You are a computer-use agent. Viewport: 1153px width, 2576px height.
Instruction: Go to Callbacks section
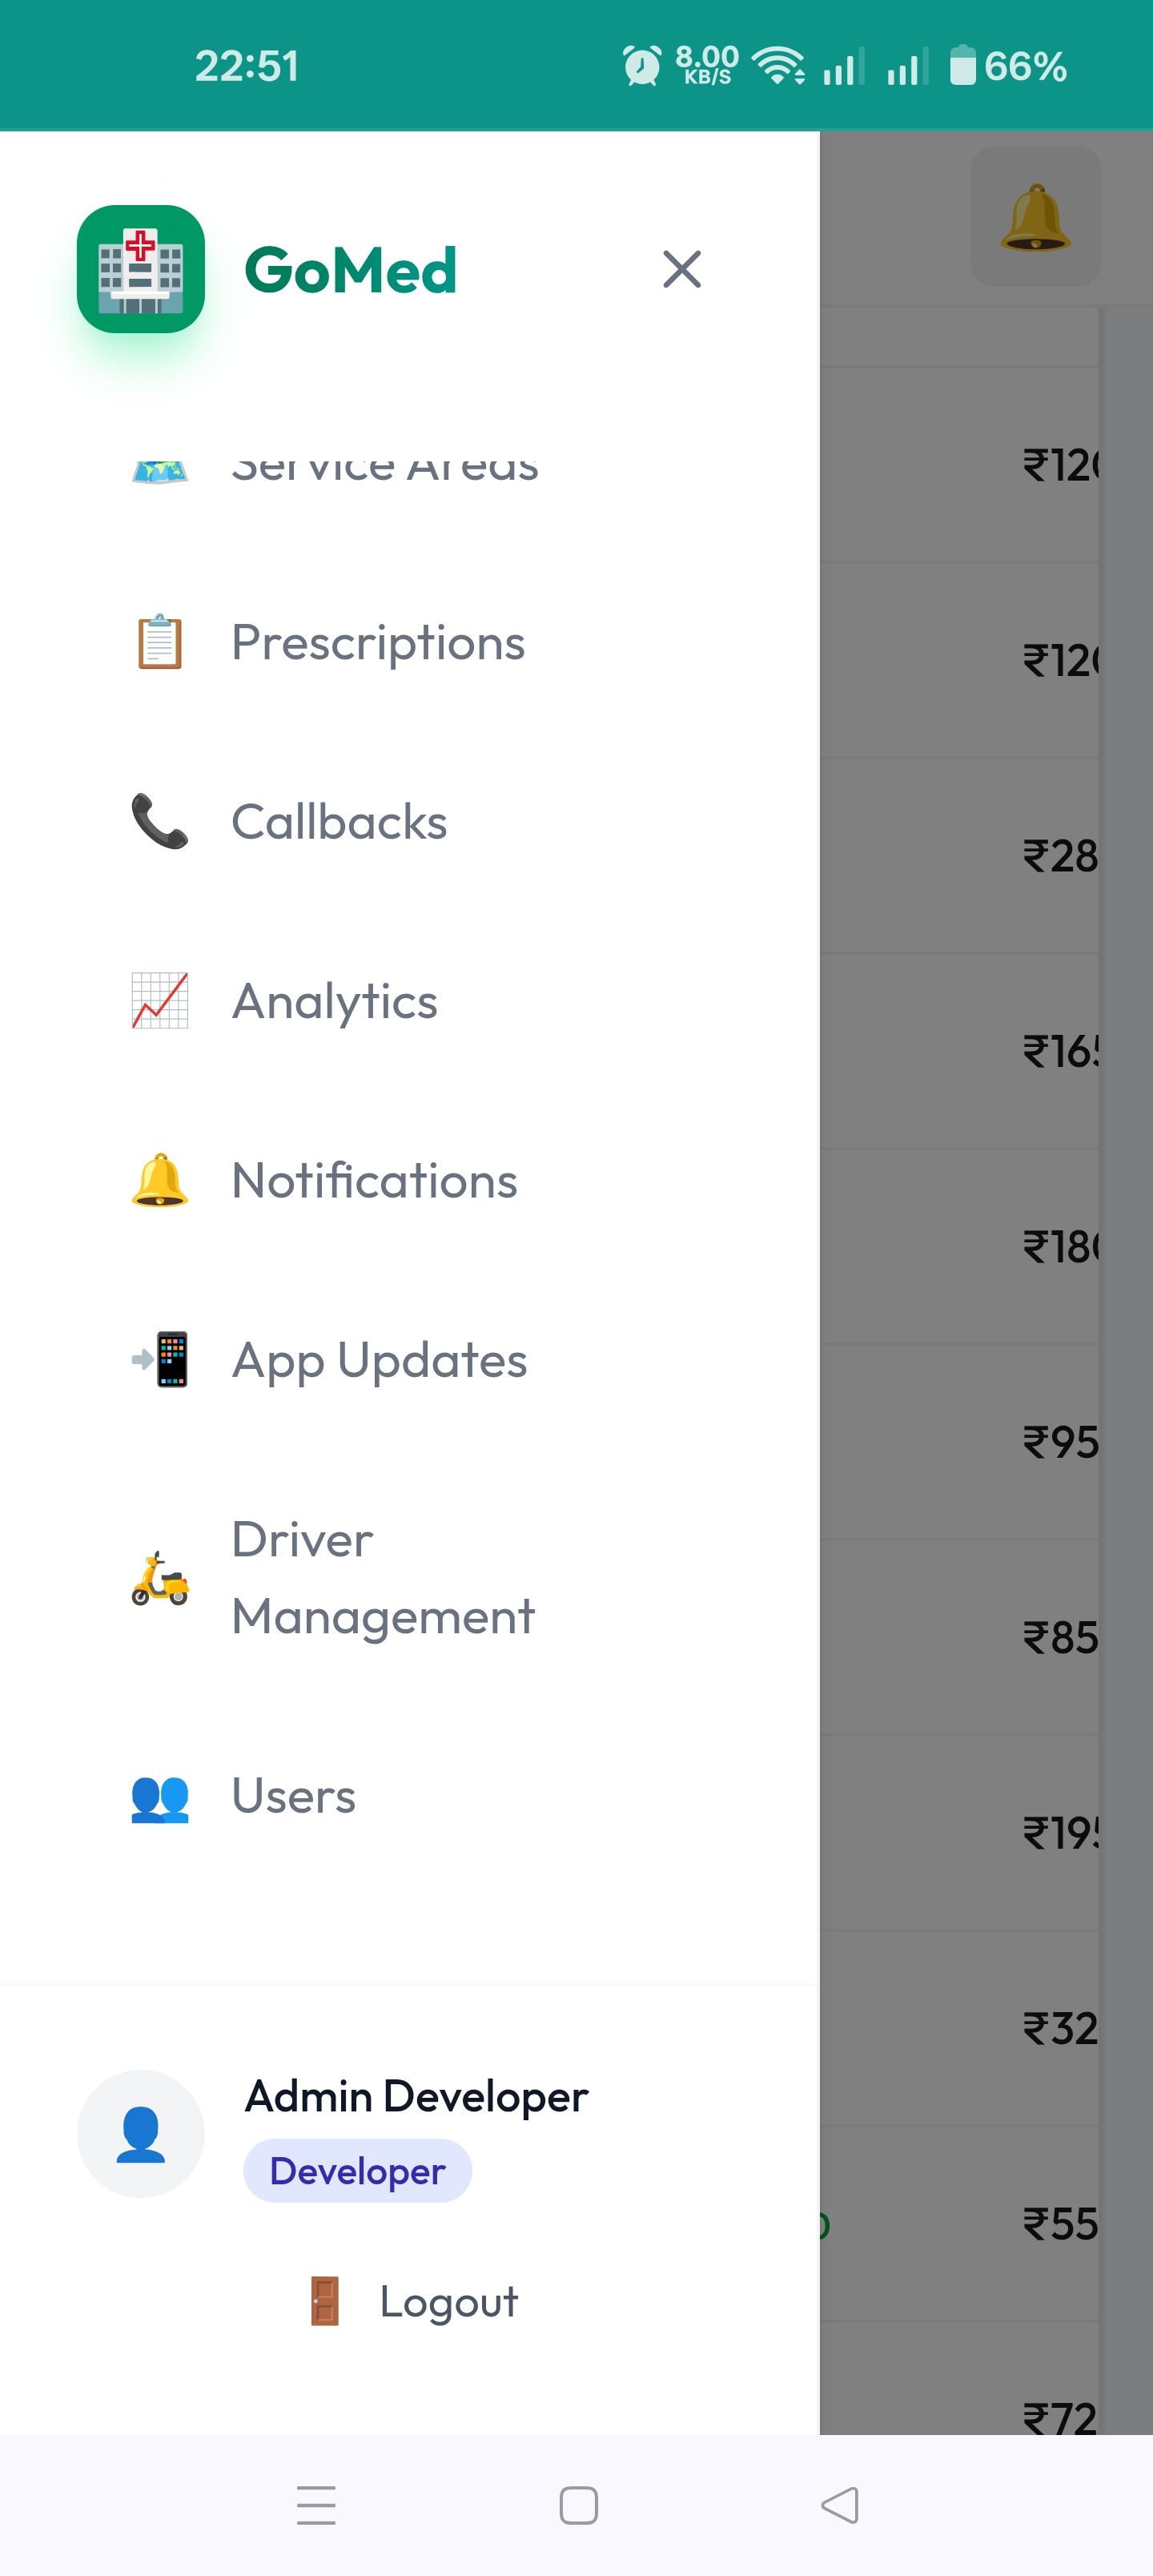(x=339, y=822)
